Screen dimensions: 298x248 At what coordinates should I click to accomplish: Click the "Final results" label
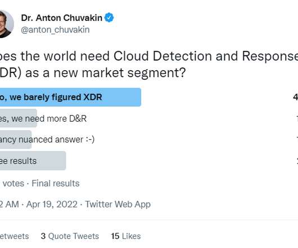(56, 183)
